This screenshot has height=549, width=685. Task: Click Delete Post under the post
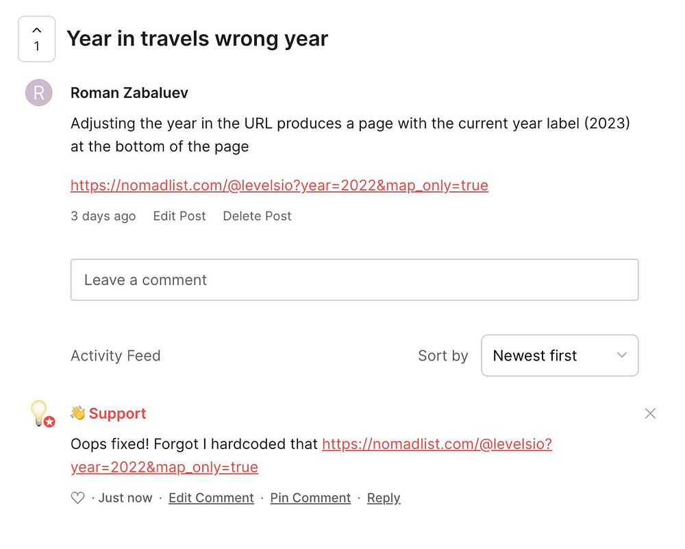(x=257, y=216)
